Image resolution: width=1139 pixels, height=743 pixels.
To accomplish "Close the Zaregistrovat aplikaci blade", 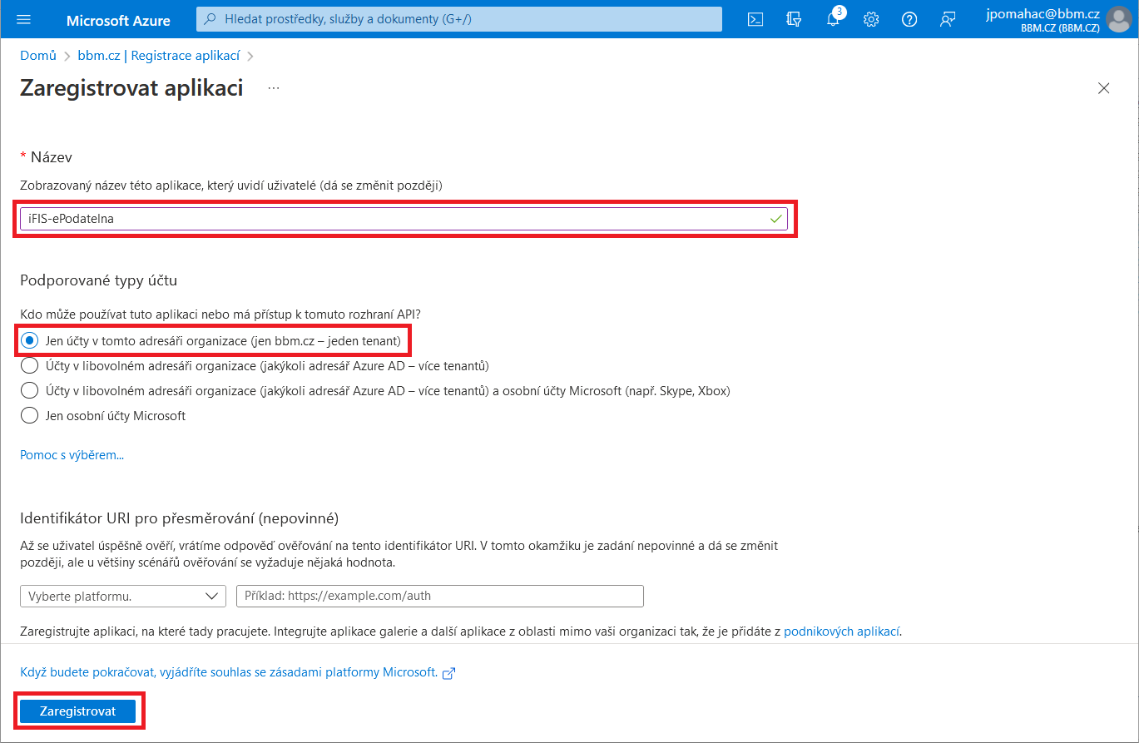I will point(1104,88).
